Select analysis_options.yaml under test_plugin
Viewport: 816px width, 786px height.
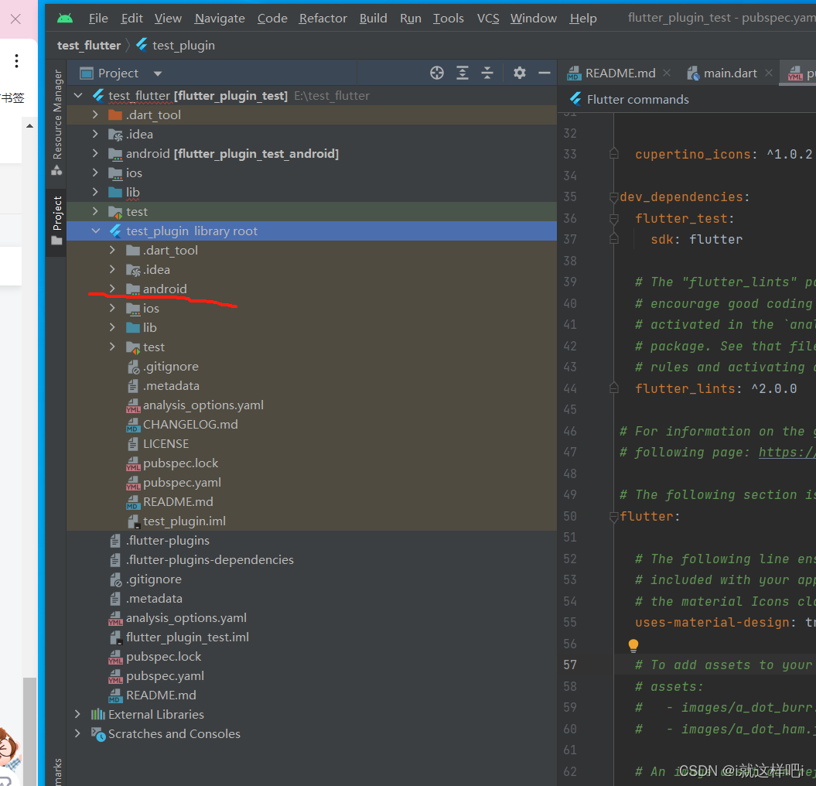(203, 405)
